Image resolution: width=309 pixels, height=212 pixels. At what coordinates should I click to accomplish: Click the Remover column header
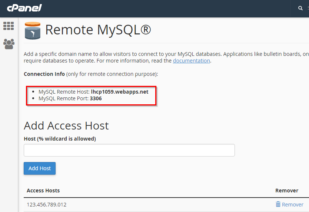tap(287, 191)
